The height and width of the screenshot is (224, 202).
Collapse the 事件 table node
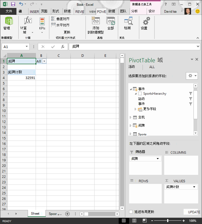click(x=131, y=89)
